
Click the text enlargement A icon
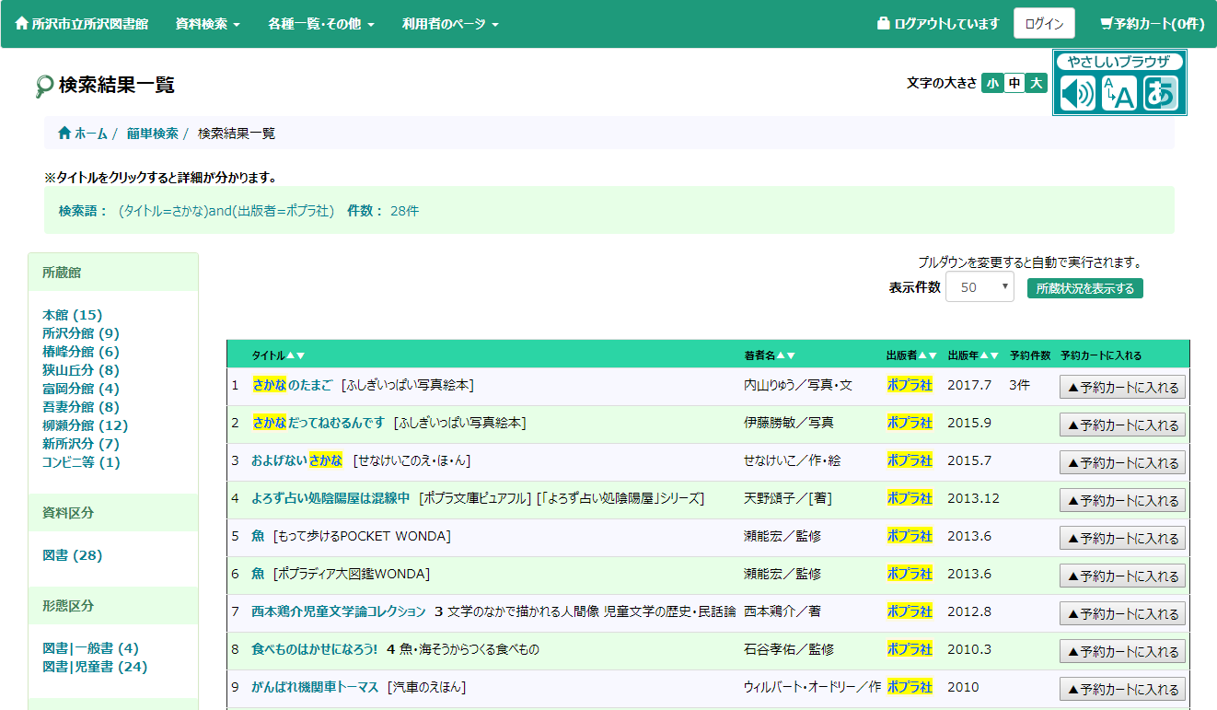tap(1118, 93)
